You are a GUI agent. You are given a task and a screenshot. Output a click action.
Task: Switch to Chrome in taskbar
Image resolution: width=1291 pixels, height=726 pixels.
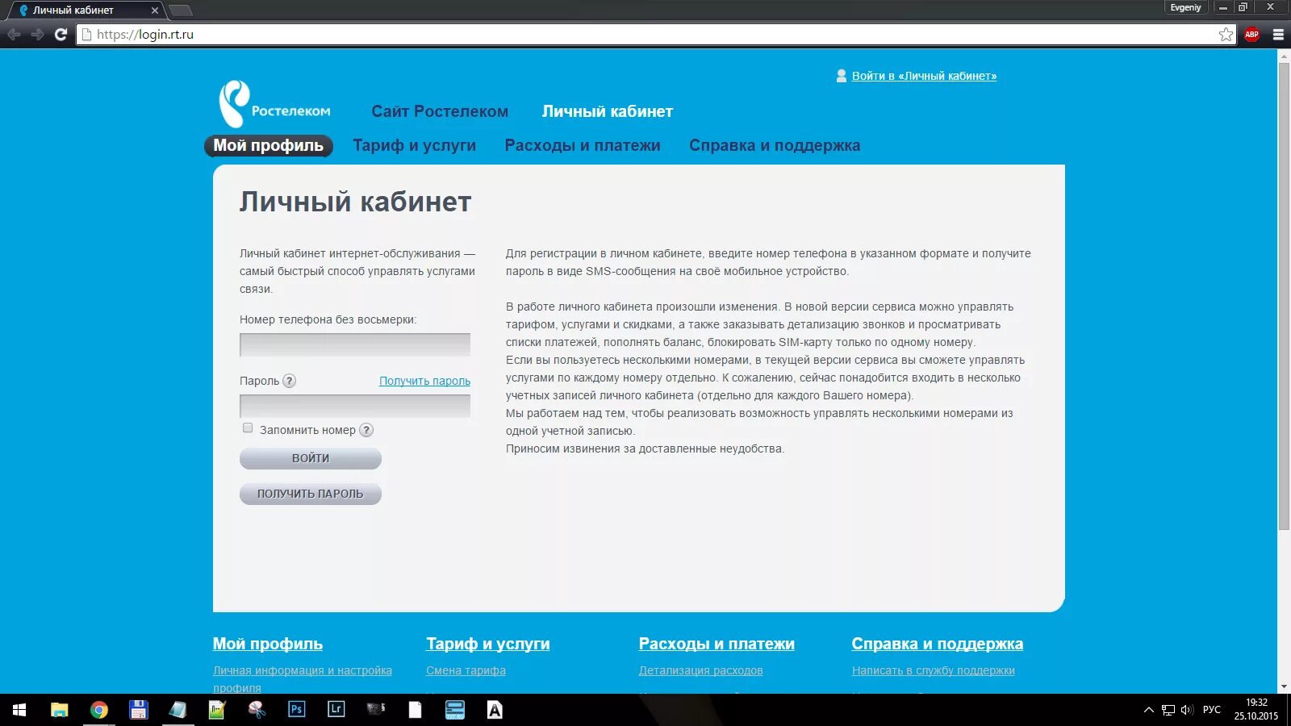[98, 710]
